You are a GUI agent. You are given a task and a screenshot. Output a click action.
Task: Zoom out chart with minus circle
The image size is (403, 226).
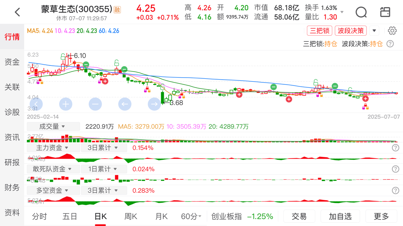(x=95, y=104)
